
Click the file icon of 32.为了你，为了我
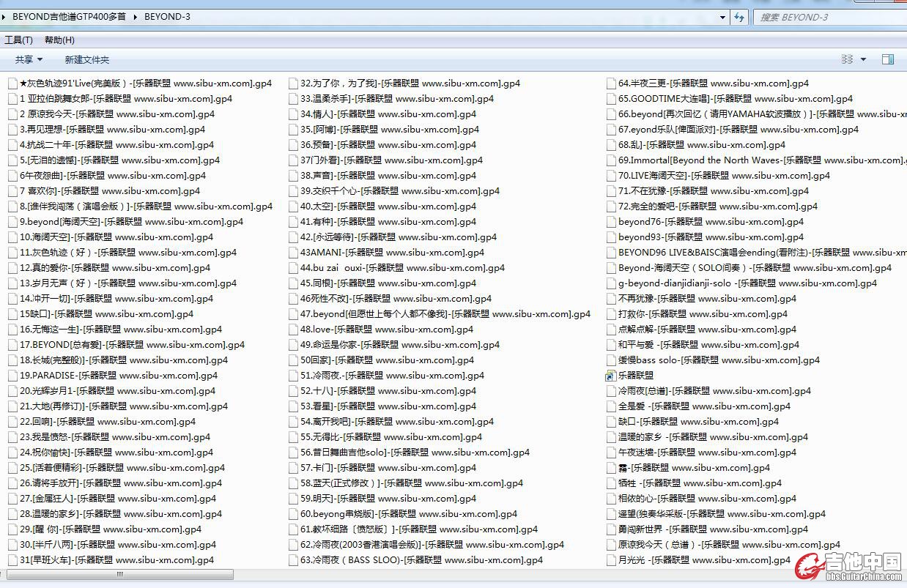coord(293,83)
